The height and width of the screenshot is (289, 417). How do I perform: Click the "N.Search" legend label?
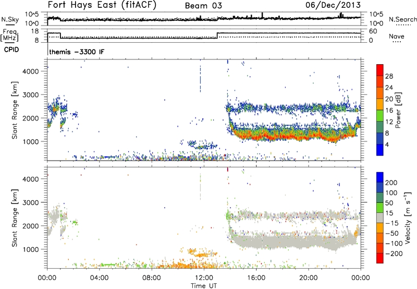[x=402, y=19]
